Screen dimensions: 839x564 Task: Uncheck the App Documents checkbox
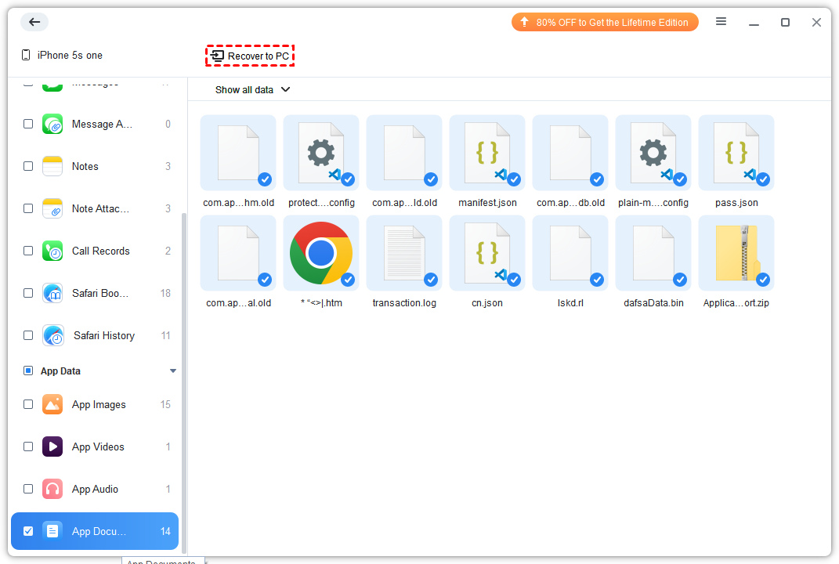pyautogui.click(x=28, y=531)
